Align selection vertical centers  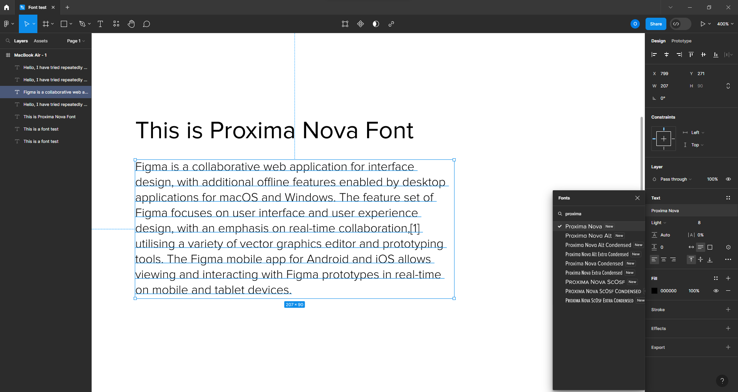[703, 55]
